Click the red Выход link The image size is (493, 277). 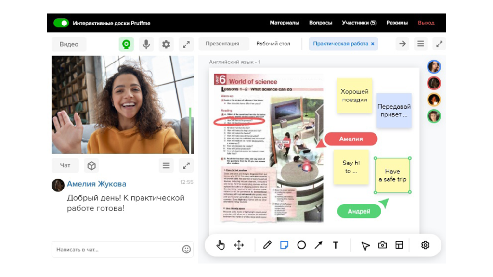(x=426, y=23)
